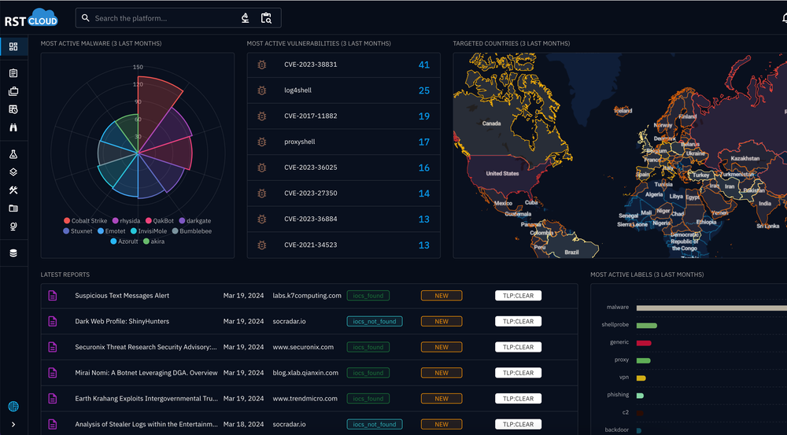Image resolution: width=787 pixels, height=435 pixels.
Task: Click the malware bar in Most Active Labels
Action: point(711,308)
